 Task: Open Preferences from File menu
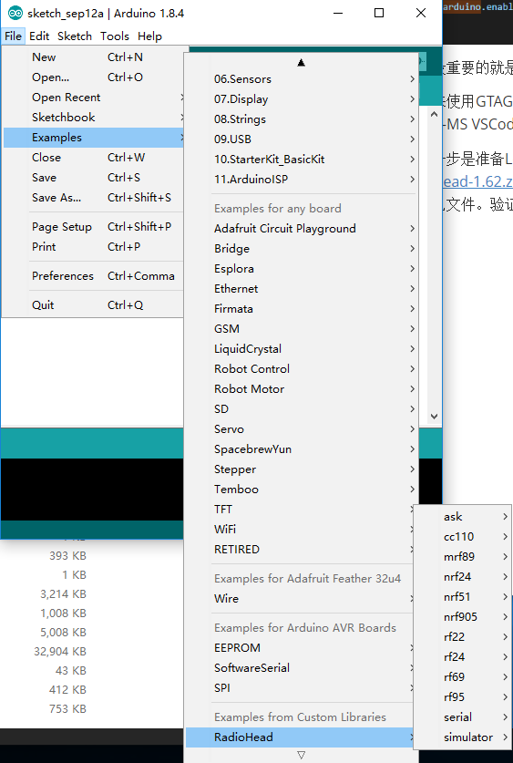[93, 275]
